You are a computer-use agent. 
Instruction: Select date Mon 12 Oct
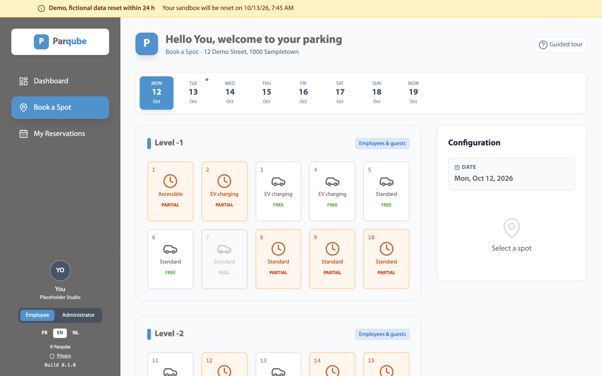tap(156, 93)
